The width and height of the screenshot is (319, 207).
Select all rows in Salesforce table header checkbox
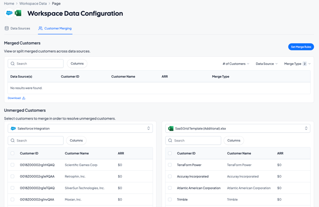[x=13, y=153]
